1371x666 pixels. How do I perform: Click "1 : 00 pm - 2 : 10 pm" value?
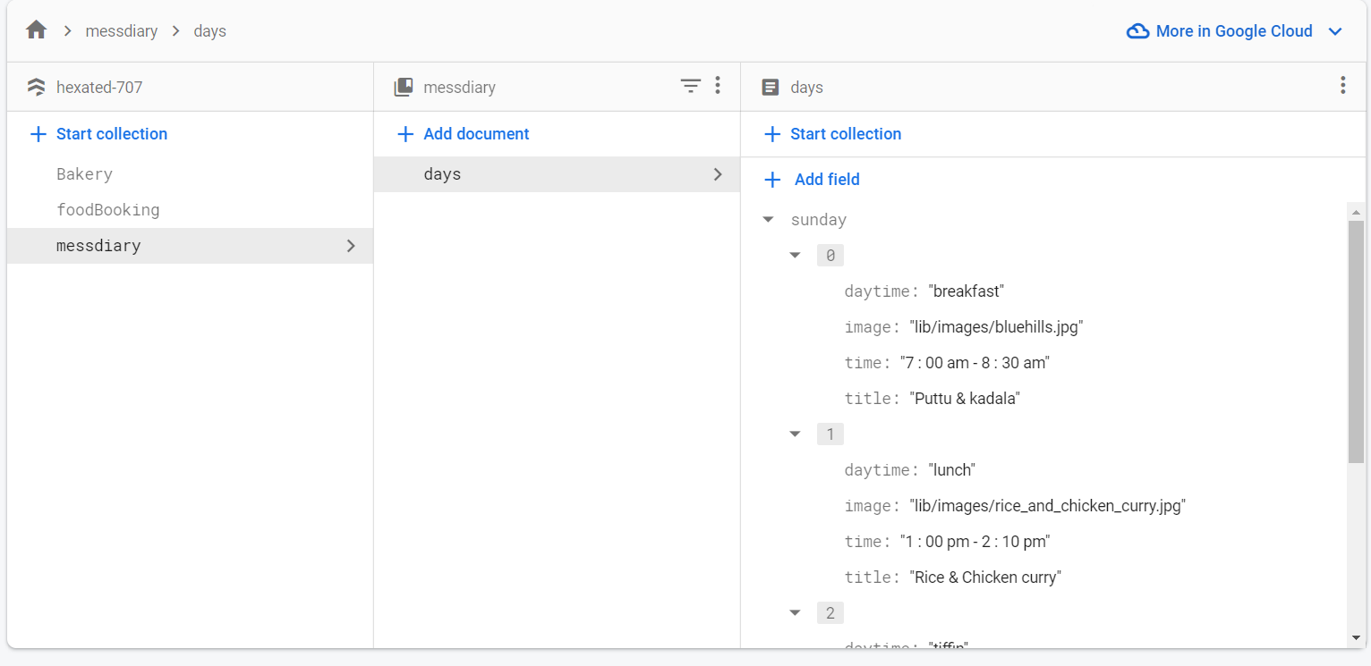(x=975, y=542)
